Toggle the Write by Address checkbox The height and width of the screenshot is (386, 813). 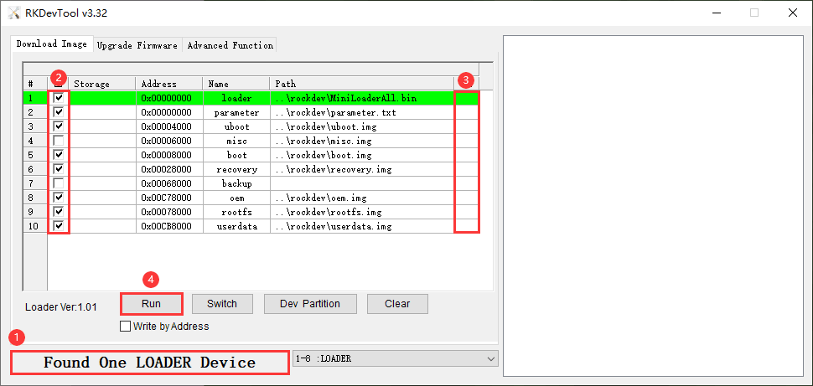point(125,327)
